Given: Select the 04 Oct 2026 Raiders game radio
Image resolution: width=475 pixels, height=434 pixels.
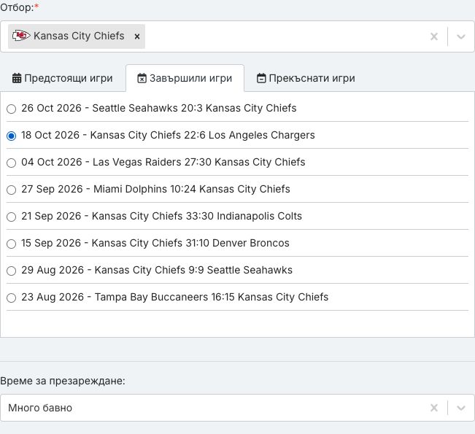Looking at the screenshot, I should [11, 163].
